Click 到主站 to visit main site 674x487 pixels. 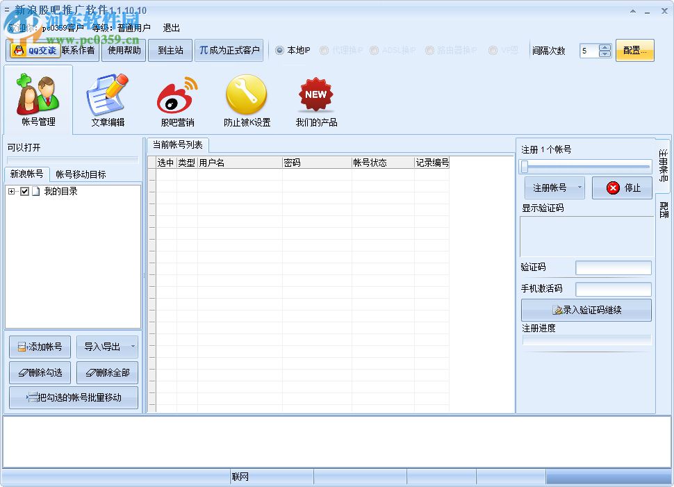(x=170, y=50)
